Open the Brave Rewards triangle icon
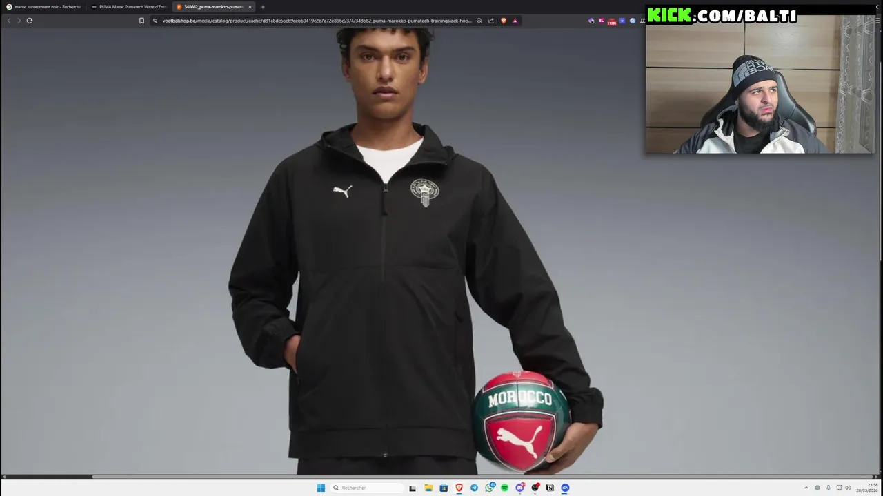This screenshot has height=496, width=883. click(515, 21)
